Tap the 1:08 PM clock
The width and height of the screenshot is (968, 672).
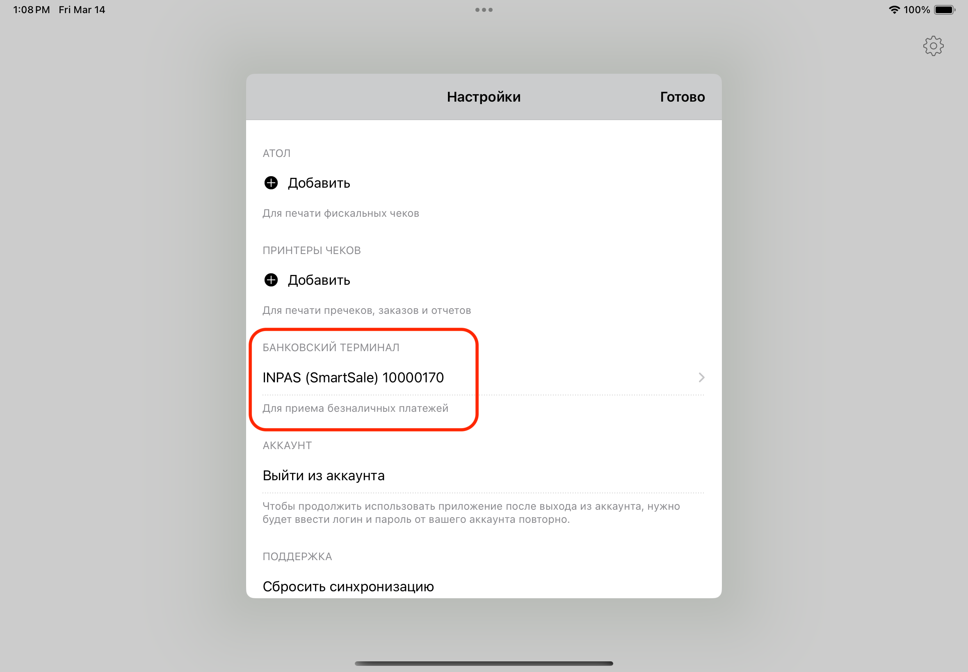32,10
